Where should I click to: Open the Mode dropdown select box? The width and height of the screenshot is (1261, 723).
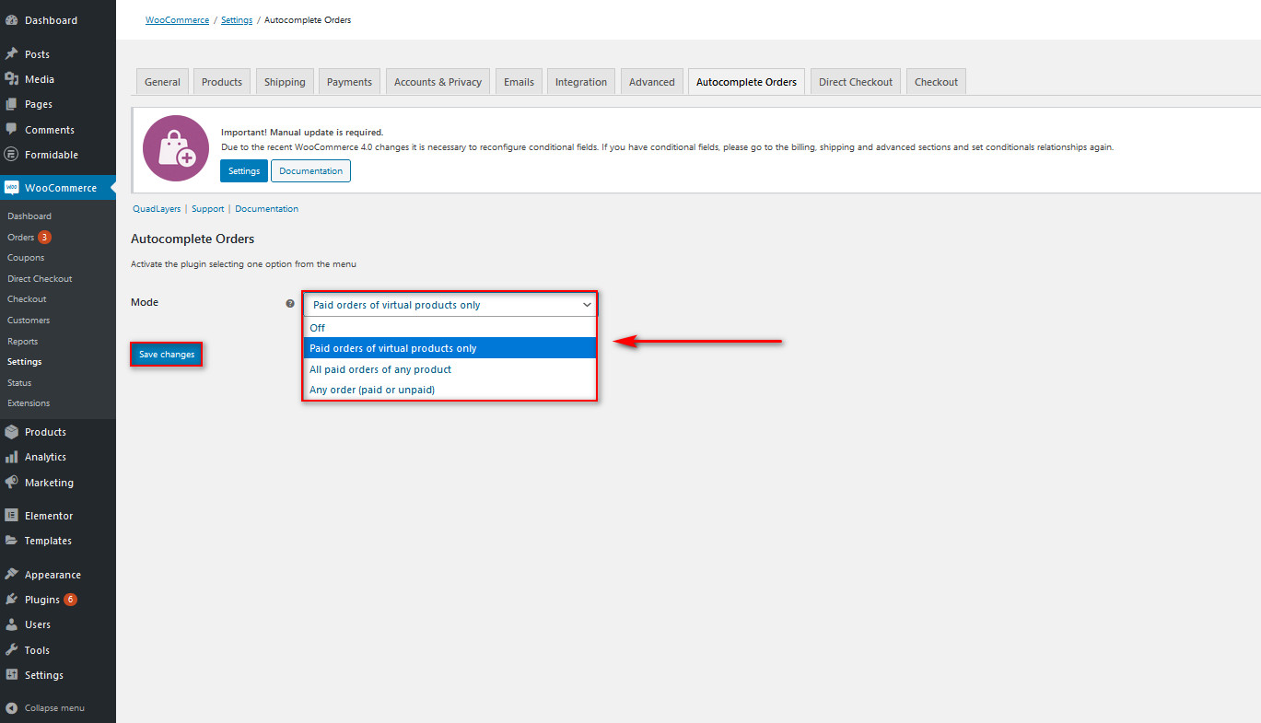tap(450, 305)
